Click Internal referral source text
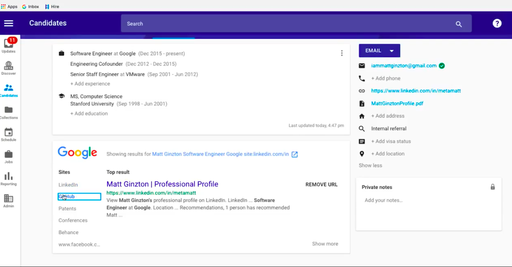 coord(389,129)
